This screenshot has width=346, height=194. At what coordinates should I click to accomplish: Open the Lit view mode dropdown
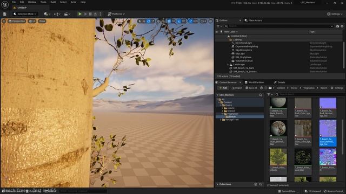click(32, 21)
